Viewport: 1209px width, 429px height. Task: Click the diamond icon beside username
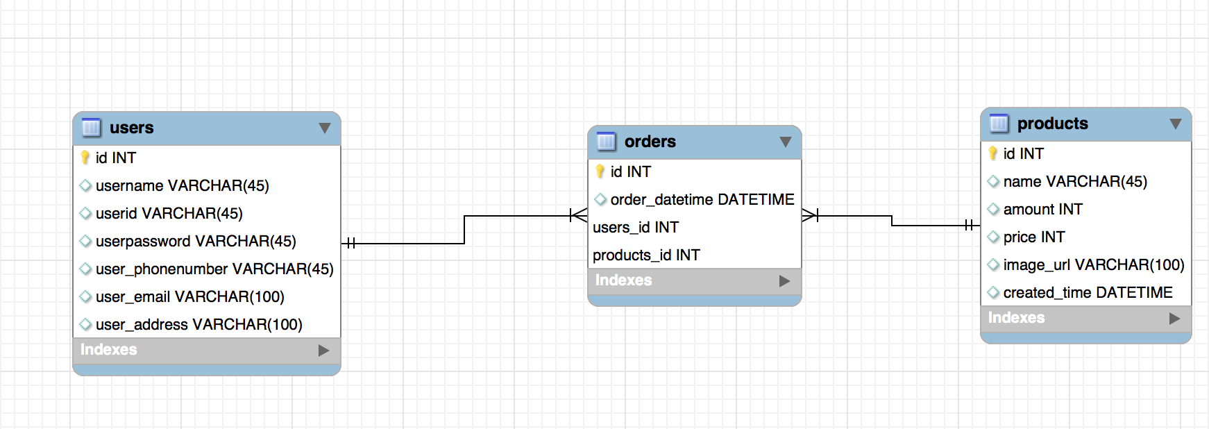85,185
